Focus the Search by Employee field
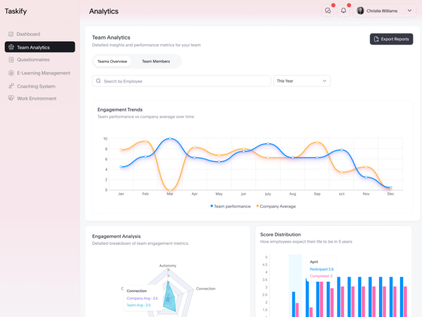422x317 pixels. [181, 81]
